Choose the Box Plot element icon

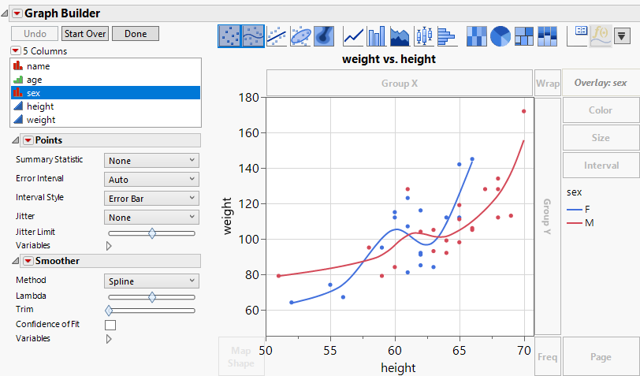point(424,36)
